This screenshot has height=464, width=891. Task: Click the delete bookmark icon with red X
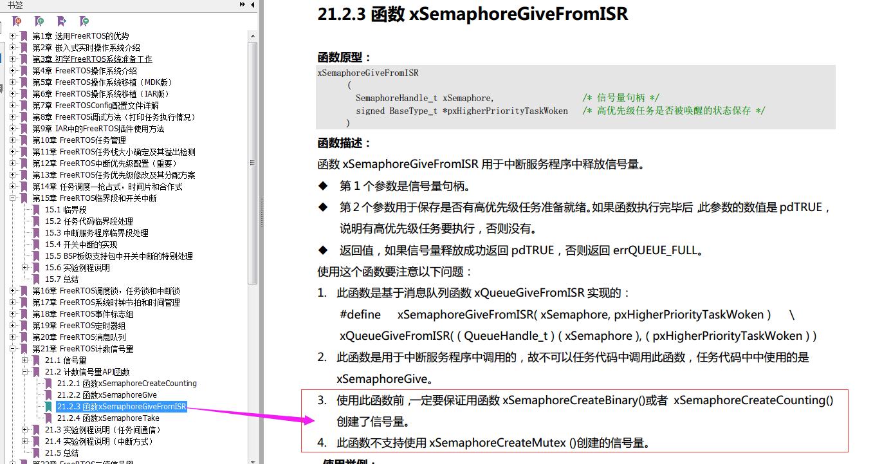tap(17, 21)
